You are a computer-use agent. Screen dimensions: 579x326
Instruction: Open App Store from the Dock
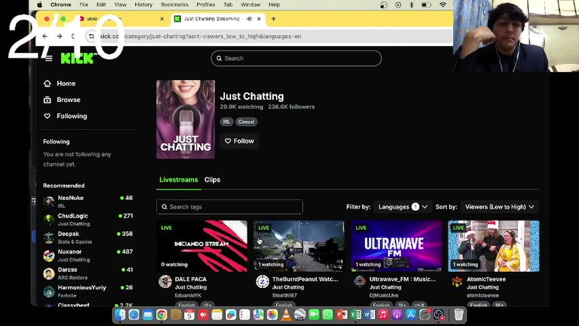point(411,315)
